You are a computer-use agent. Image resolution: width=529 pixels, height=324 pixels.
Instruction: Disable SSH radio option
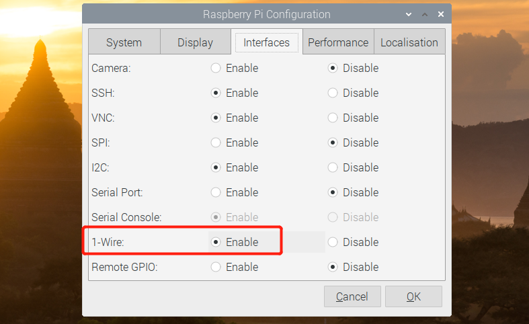tap(333, 93)
